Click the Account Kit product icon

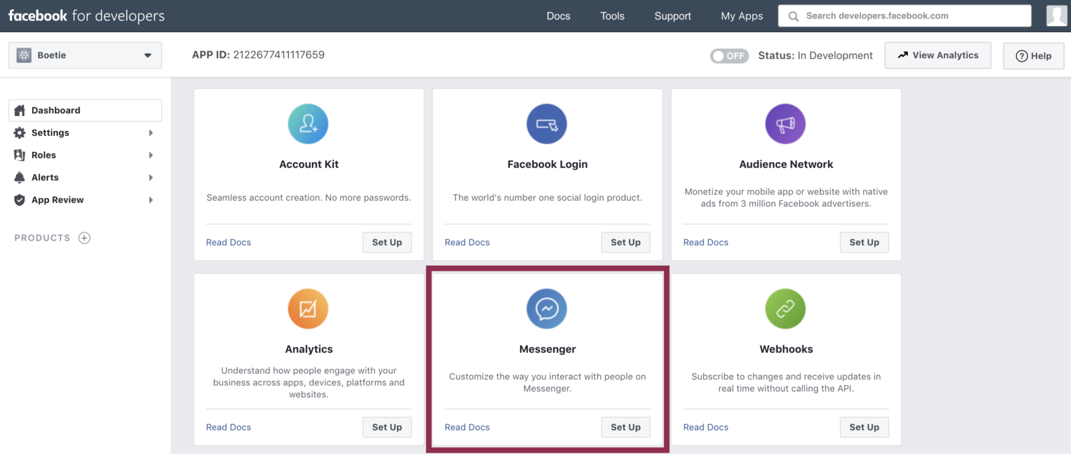pyautogui.click(x=308, y=124)
